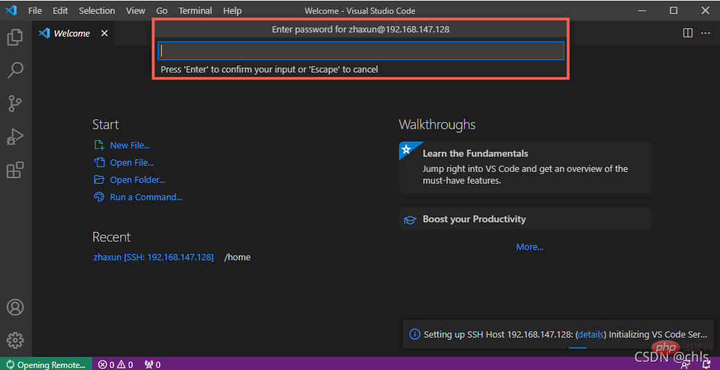Open the Manage gear icon

15,340
